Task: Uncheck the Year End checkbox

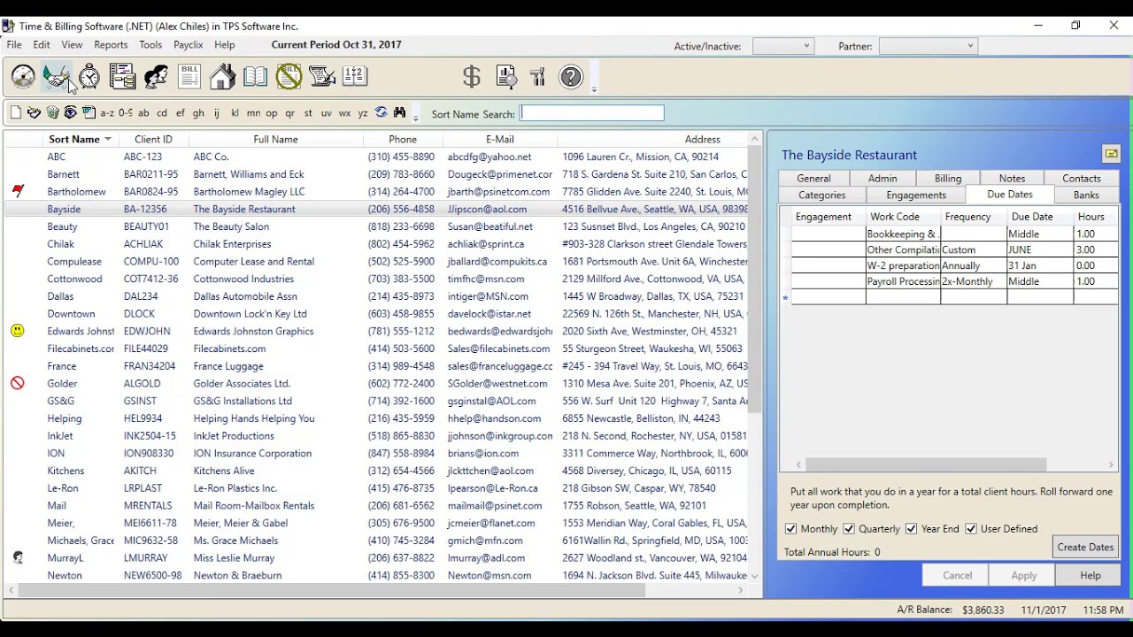Action: pos(911,529)
